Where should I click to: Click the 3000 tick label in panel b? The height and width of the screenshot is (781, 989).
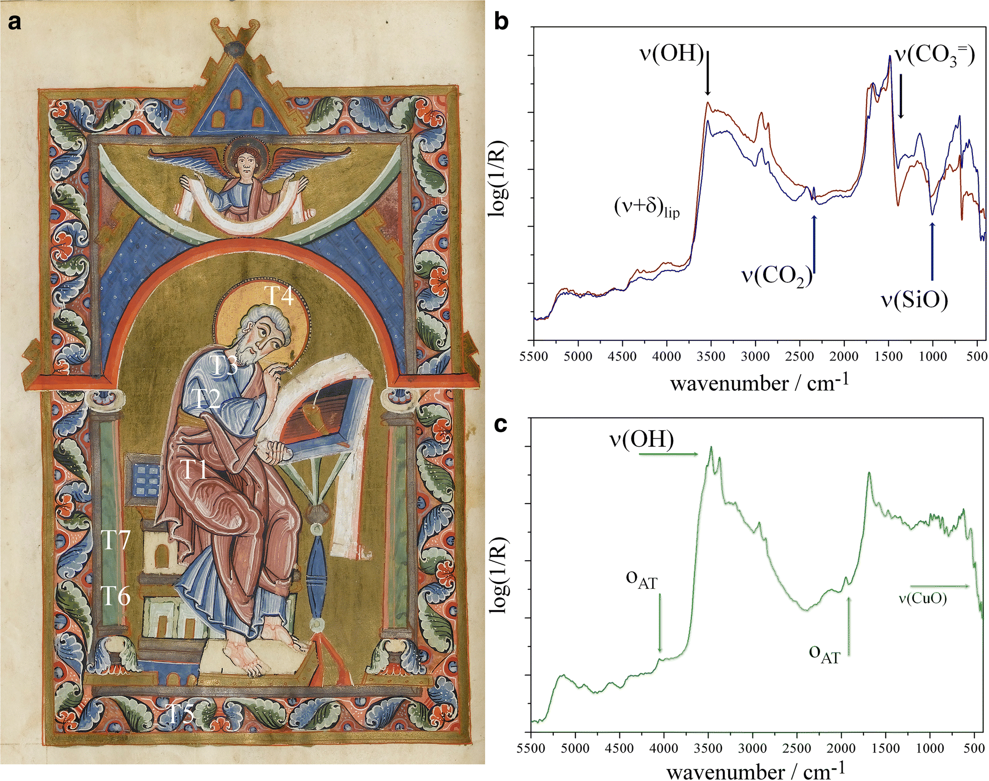click(x=755, y=356)
